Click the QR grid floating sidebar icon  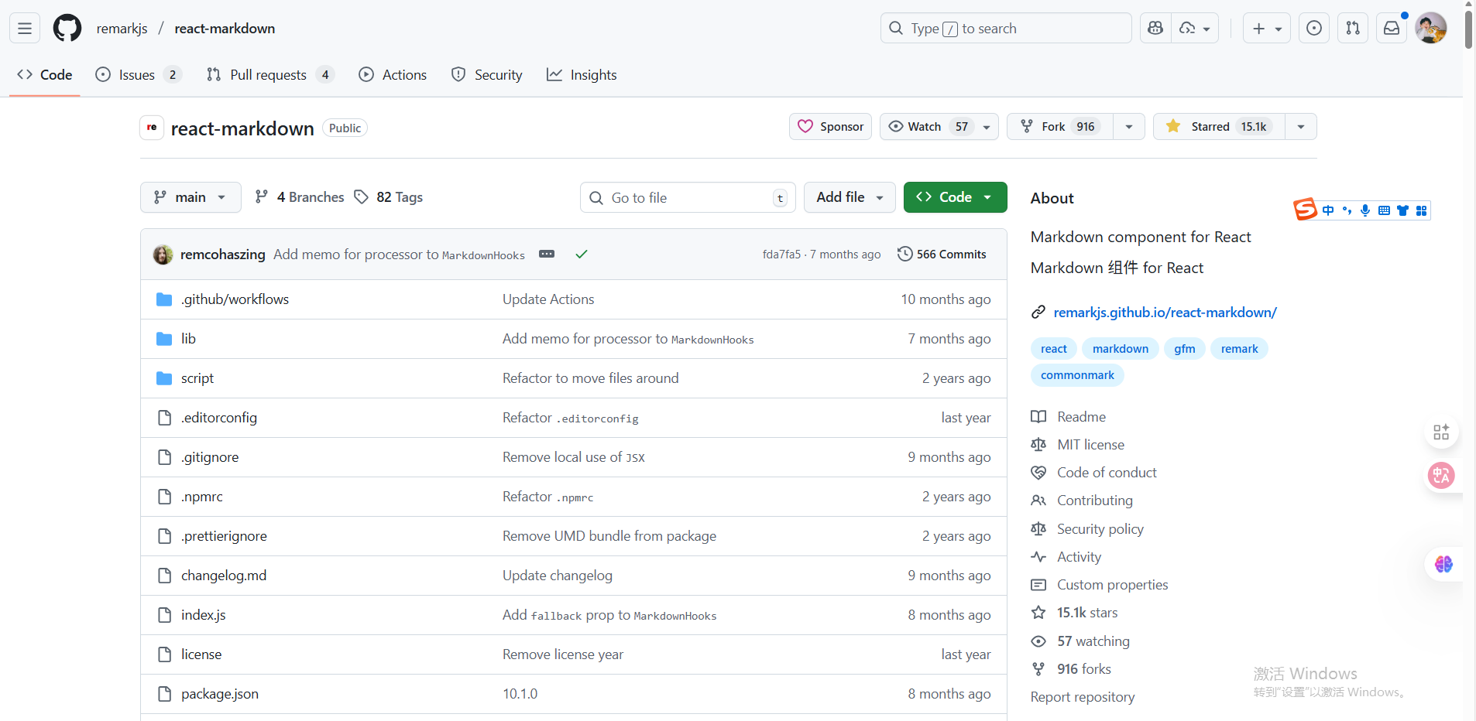1441,432
